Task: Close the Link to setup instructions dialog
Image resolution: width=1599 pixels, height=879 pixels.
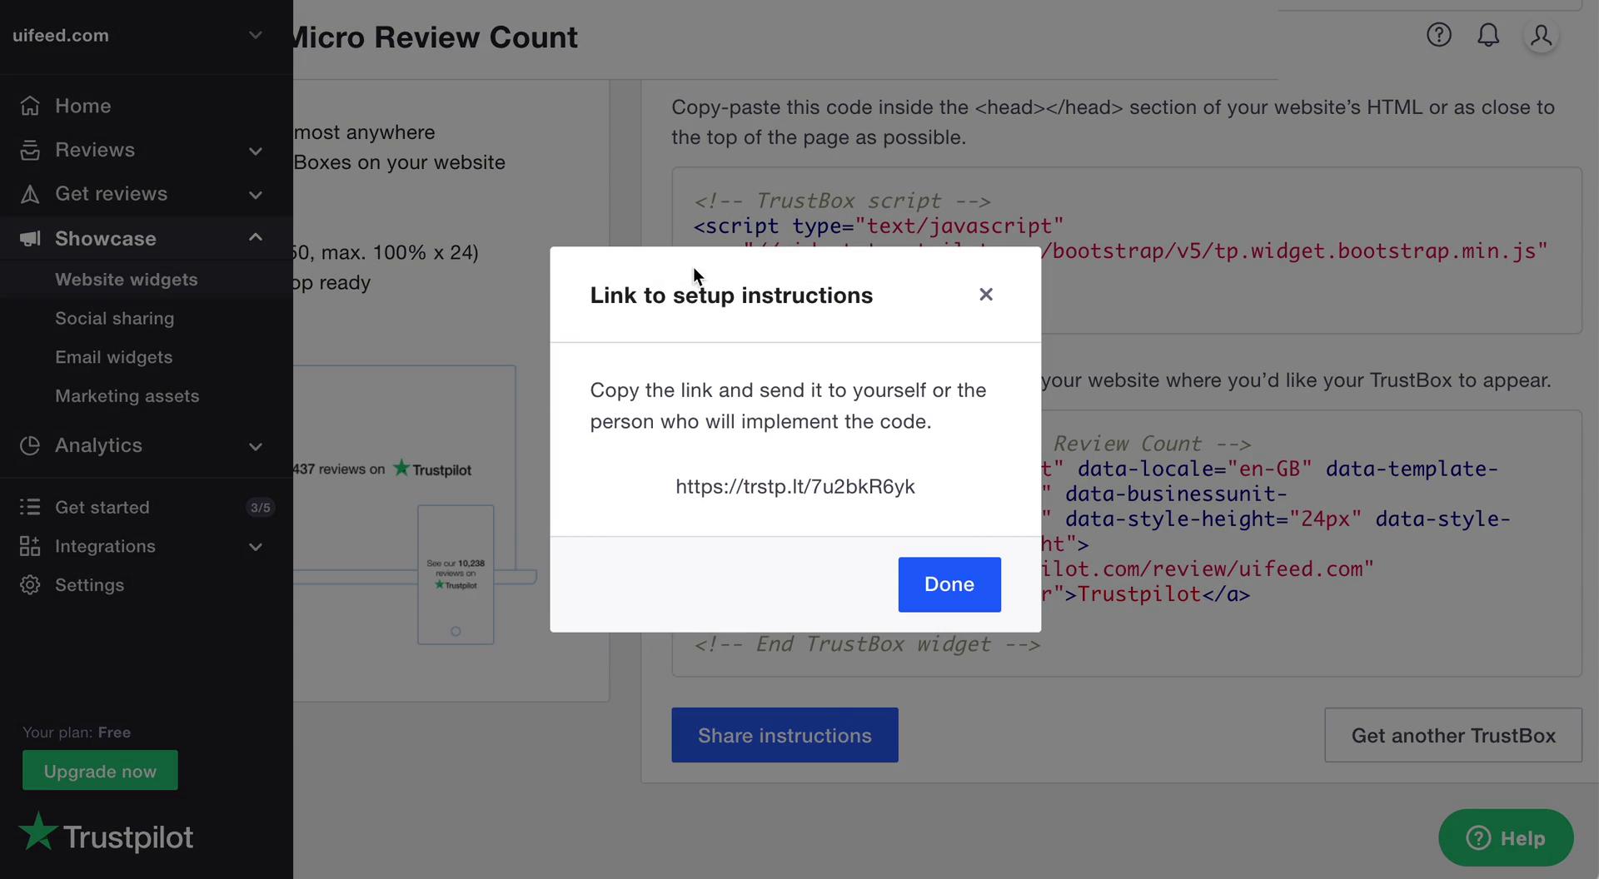Action: 986,295
